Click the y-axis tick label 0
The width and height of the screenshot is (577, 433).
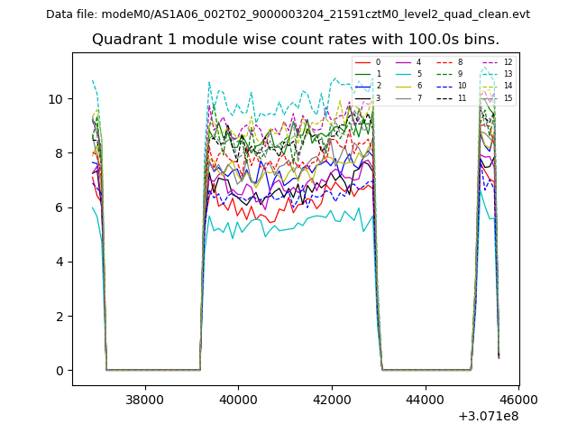coord(59,371)
